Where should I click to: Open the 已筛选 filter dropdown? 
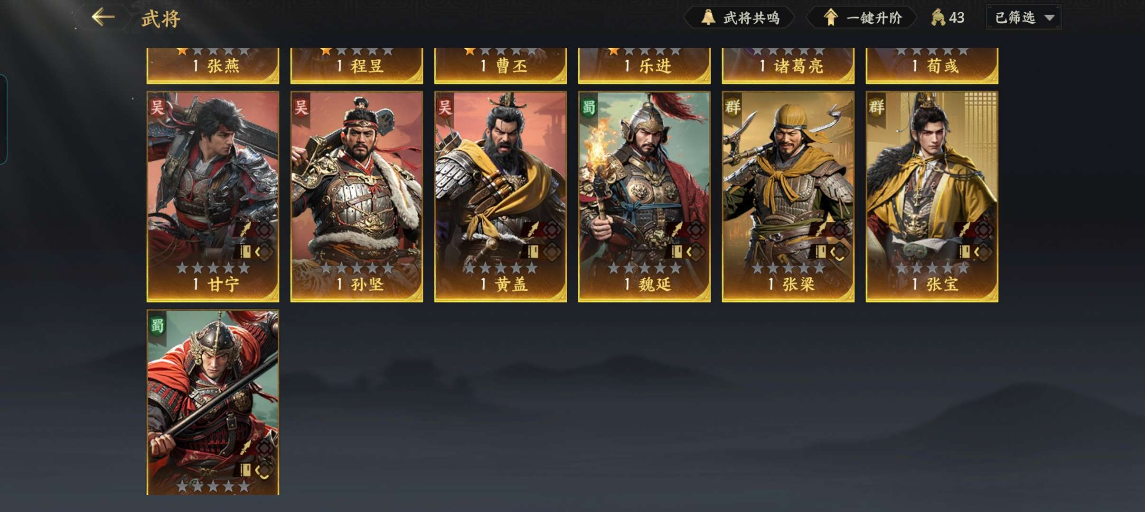pos(1024,18)
